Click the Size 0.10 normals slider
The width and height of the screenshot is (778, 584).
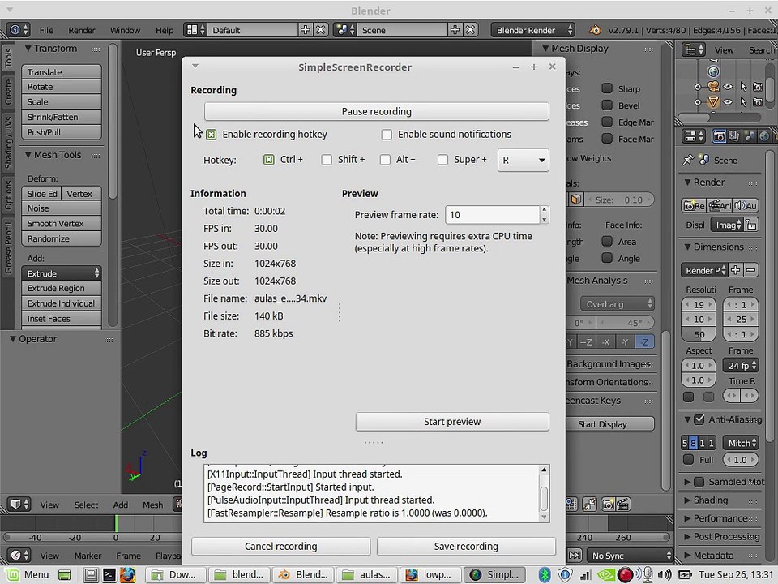tap(620, 200)
